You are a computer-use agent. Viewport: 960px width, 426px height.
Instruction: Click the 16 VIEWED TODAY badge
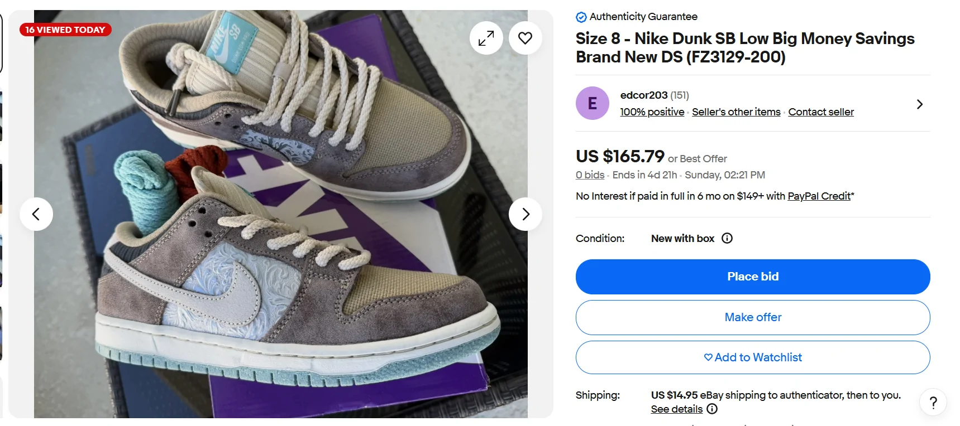(x=65, y=30)
